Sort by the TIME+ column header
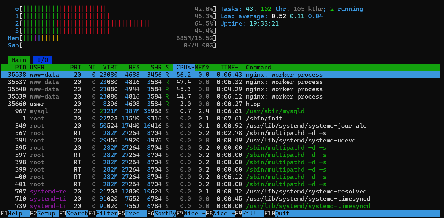The width and height of the screenshot is (444, 218). (229, 67)
